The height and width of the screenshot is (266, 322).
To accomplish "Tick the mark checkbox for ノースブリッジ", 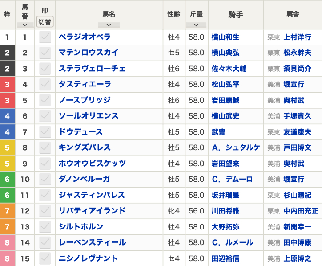I will point(45,100).
